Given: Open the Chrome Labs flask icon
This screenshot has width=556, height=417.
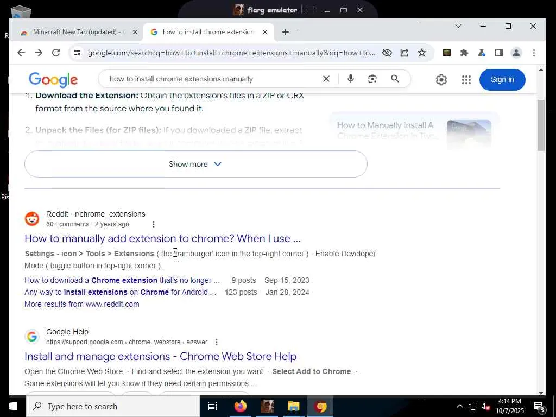Looking at the screenshot, I should (482, 53).
